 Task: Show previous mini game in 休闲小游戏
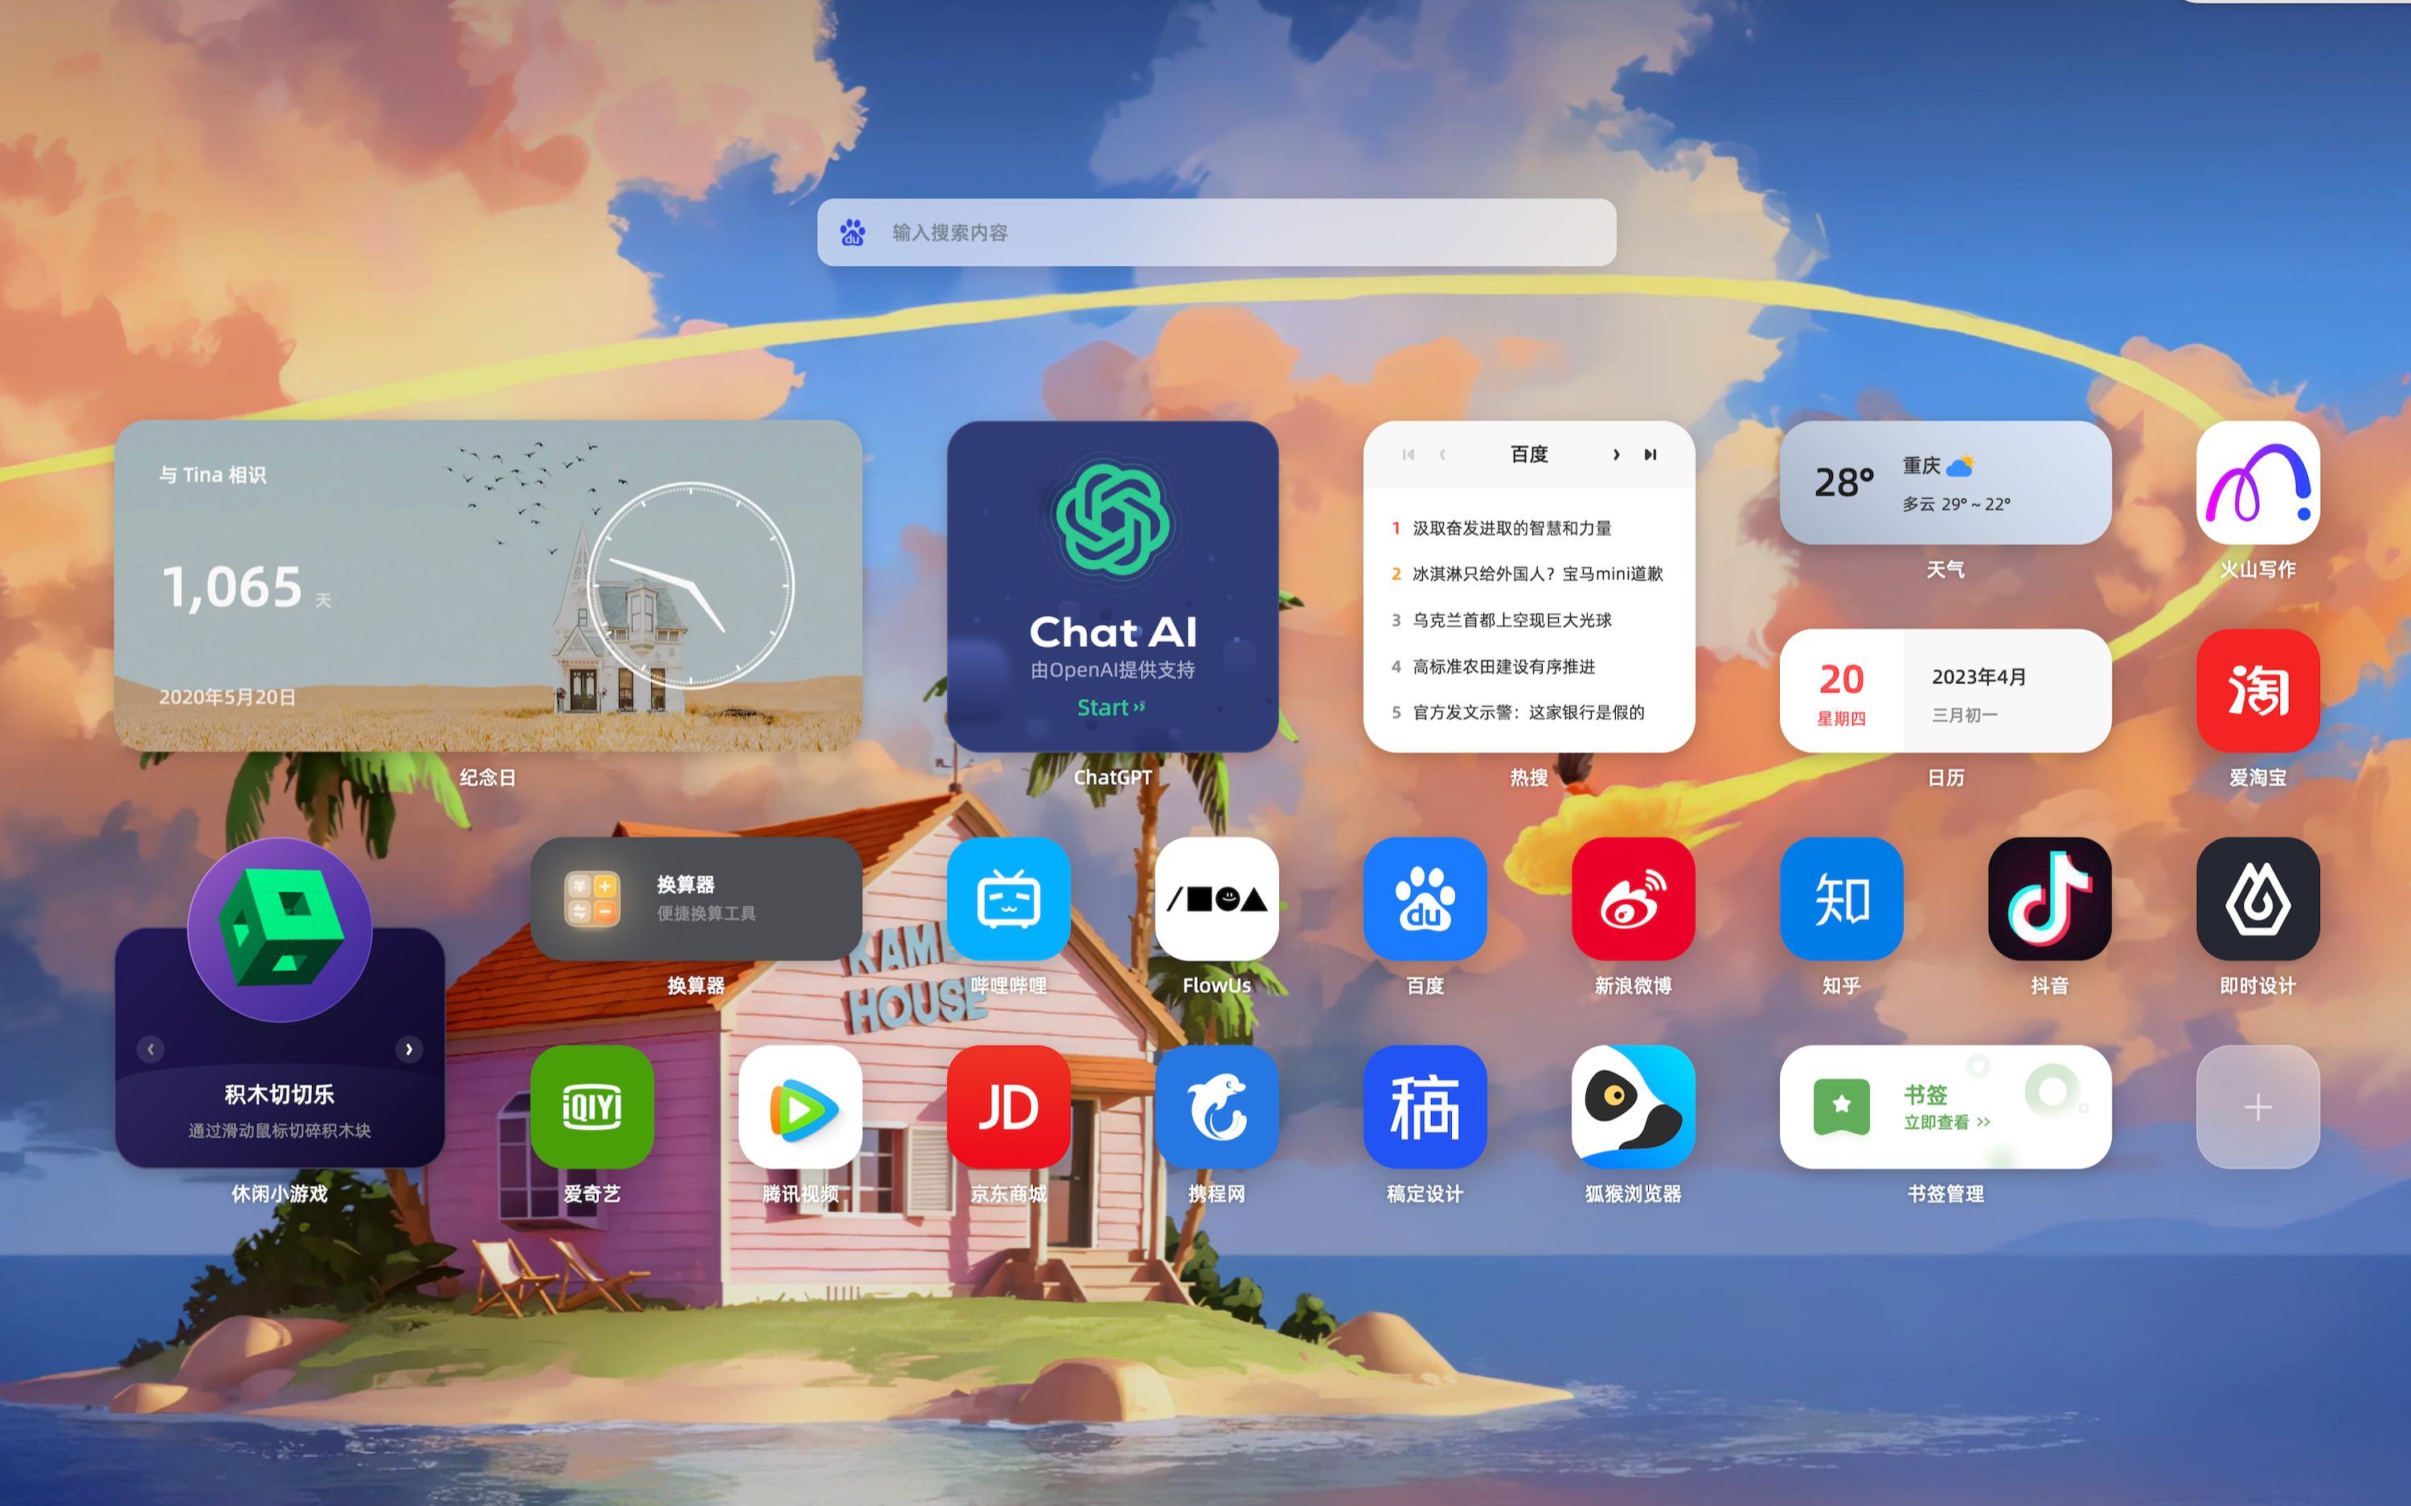tap(150, 1049)
